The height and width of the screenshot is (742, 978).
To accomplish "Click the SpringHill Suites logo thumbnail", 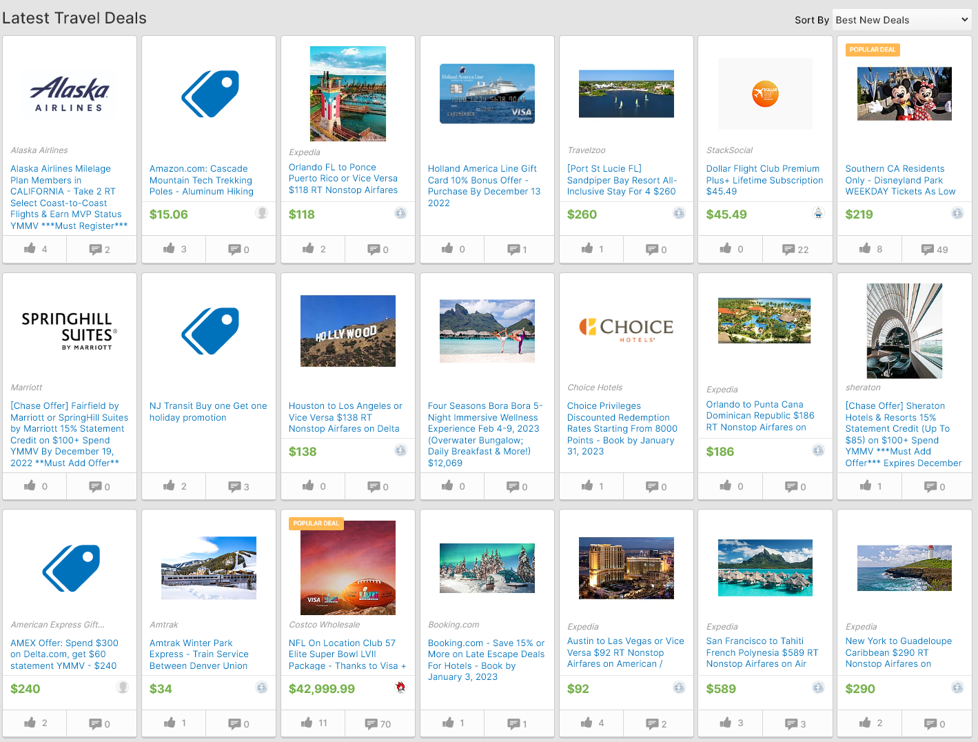I will coord(70,331).
